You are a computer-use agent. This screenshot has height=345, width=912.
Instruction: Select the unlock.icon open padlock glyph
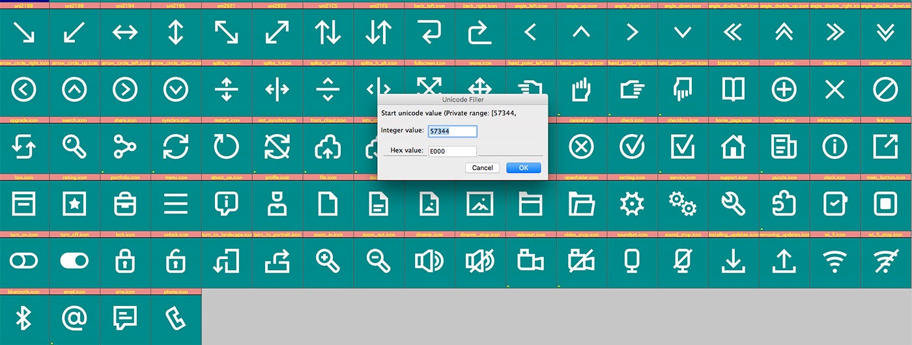176,262
